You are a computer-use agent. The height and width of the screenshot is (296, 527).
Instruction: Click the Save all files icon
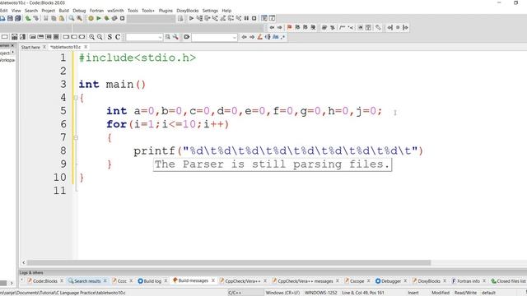(x=18, y=18)
